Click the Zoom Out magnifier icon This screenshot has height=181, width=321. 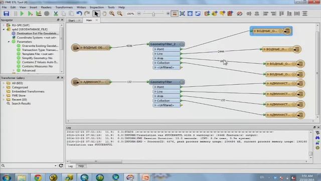(x=119, y=14)
